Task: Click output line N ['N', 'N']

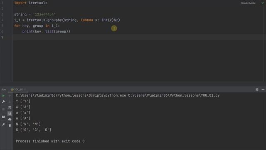Action: click(28, 124)
